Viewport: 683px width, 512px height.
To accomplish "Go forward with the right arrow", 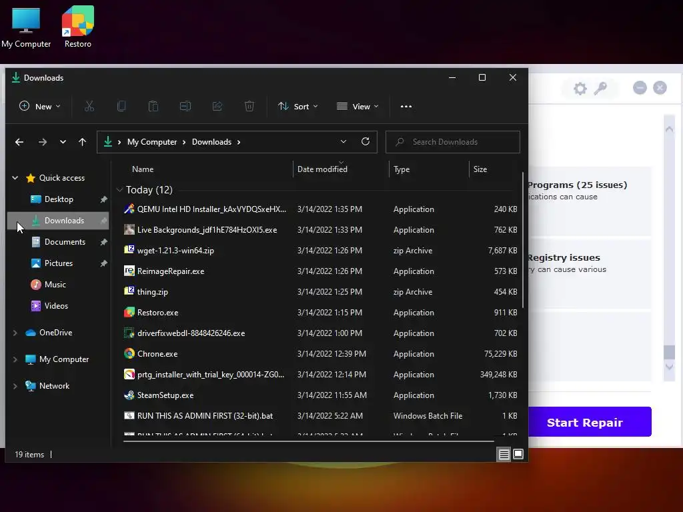I will click(42, 142).
